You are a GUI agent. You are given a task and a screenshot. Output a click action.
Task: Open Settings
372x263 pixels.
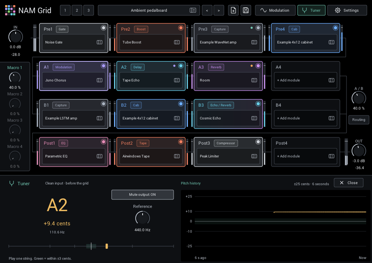tap(347, 11)
